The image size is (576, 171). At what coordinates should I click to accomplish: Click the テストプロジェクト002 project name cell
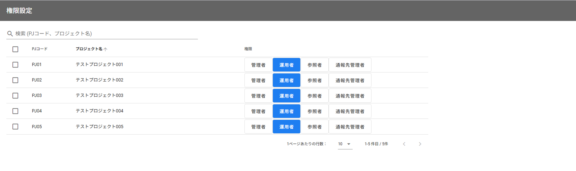pyautogui.click(x=99, y=80)
